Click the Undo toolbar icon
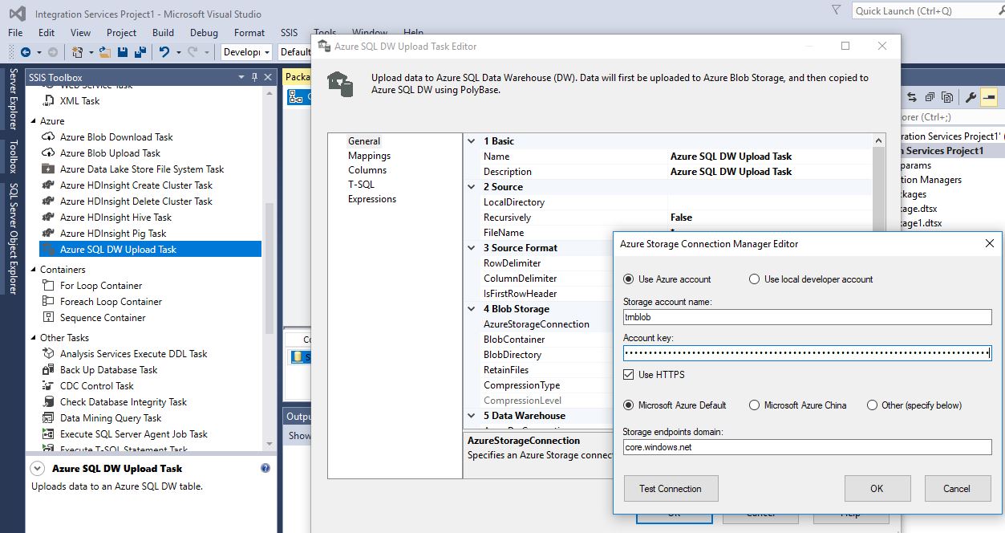The image size is (1005, 533). point(164,52)
